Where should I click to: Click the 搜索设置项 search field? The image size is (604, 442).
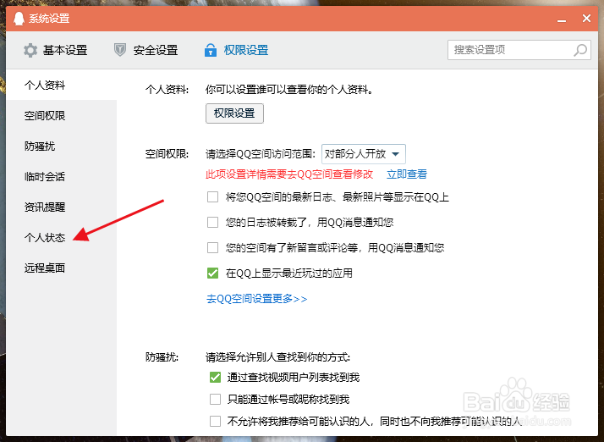click(519, 50)
